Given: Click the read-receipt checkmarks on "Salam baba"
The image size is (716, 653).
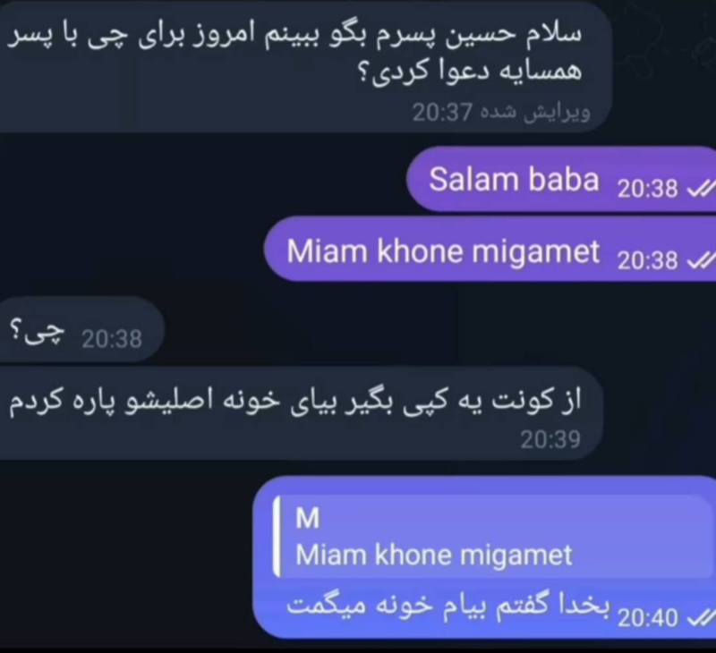Looking at the screenshot, I should pyautogui.click(x=702, y=188).
